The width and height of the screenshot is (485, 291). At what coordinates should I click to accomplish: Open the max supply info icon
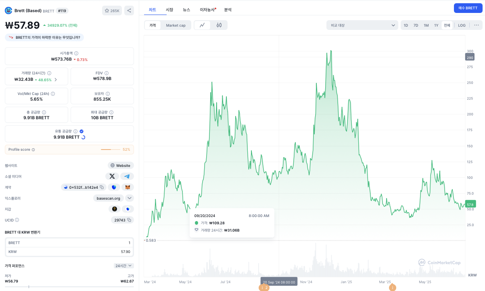click(x=111, y=112)
